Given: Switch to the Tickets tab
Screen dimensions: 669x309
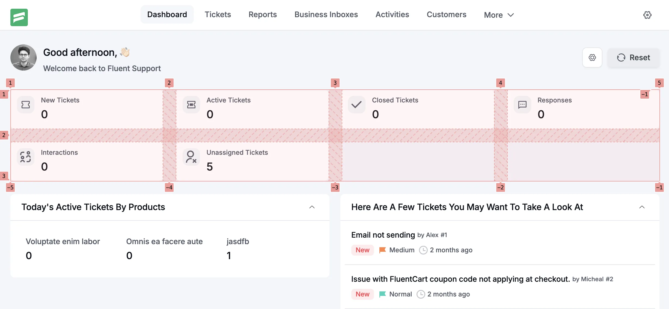Looking at the screenshot, I should click(x=218, y=14).
